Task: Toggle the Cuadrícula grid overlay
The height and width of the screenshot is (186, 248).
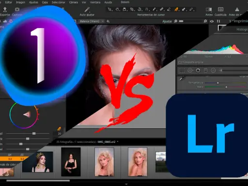Action: (220, 9)
